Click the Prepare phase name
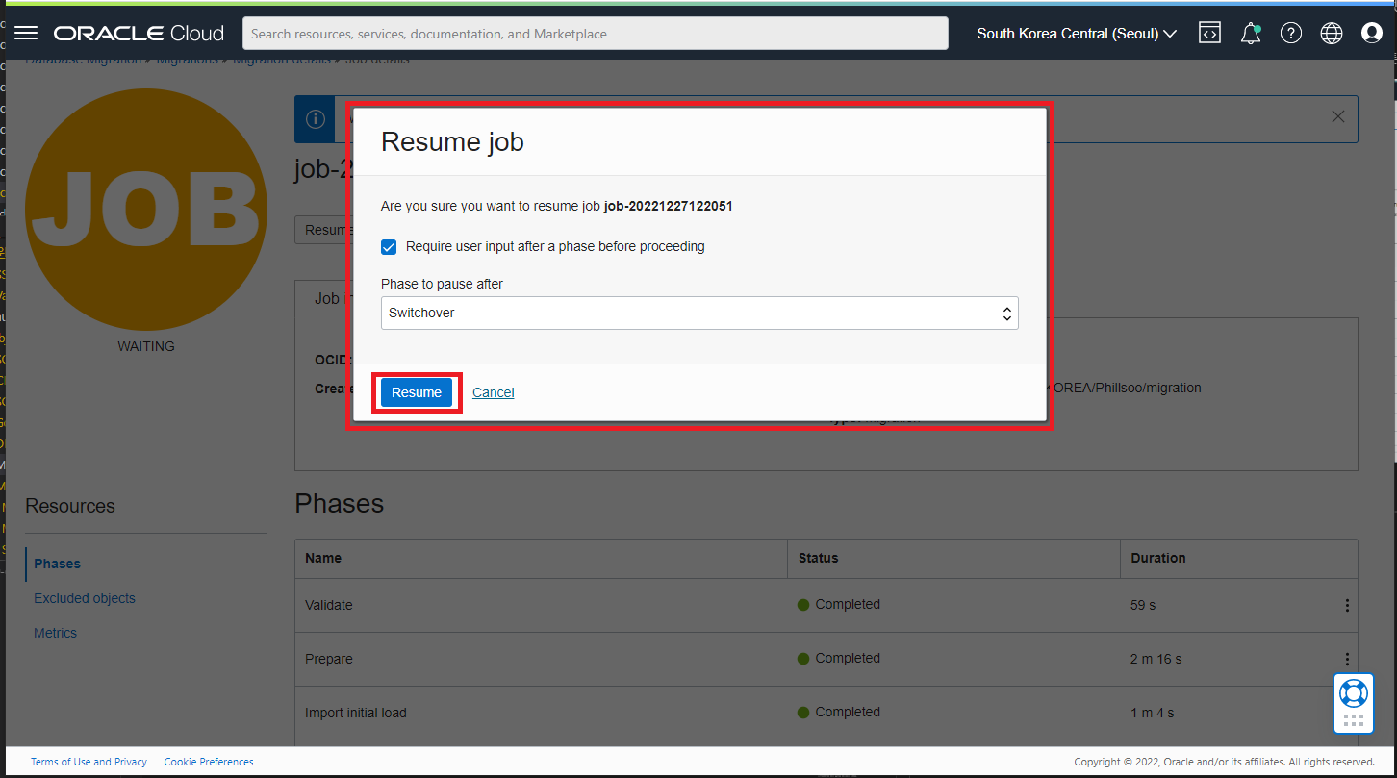This screenshot has width=1397, height=778. click(x=329, y=659)
